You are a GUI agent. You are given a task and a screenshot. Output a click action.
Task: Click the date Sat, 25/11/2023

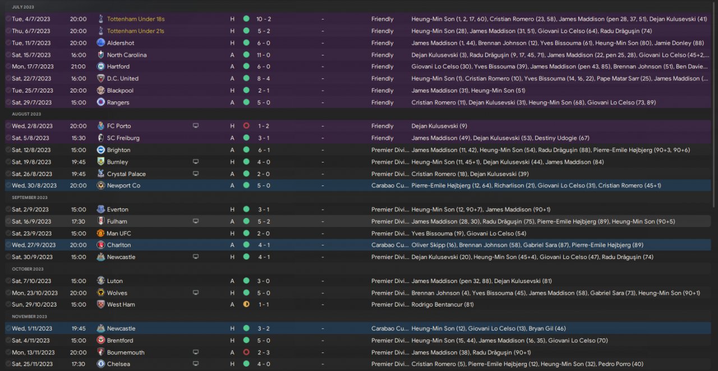coord(33,364)
